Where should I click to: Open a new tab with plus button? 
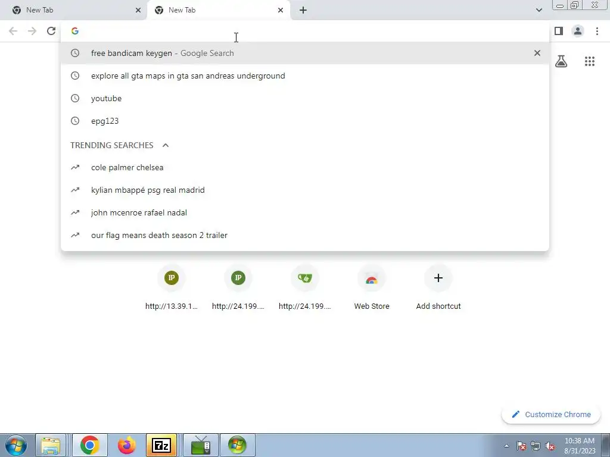(303, 11)
